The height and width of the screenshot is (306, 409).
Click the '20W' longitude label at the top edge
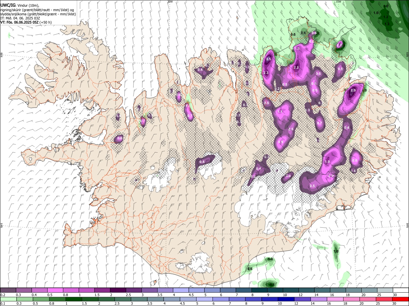170,2
